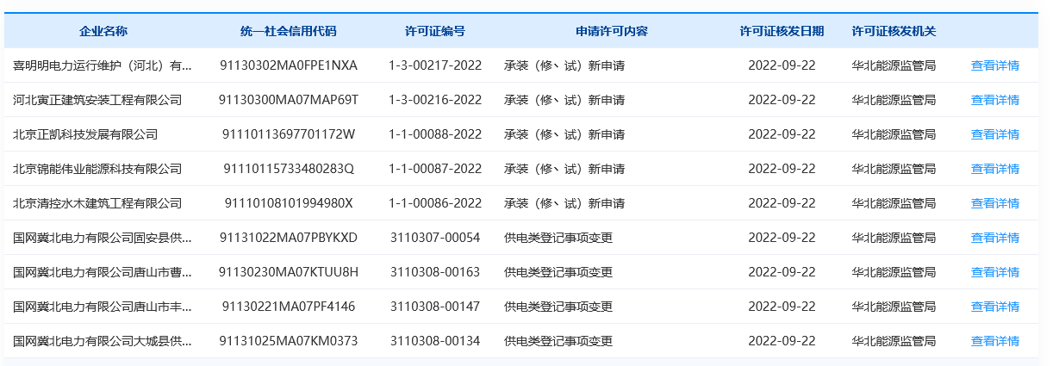Screen dimensions: 1053x366
Task: Click license number 3110308-00147
Action: coord(435,307)
